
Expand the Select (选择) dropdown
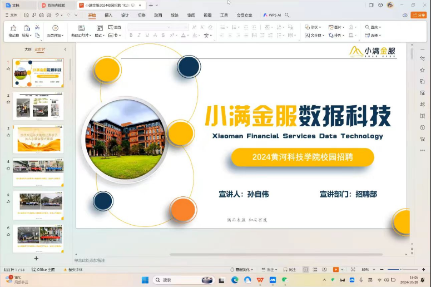[380, 36]
